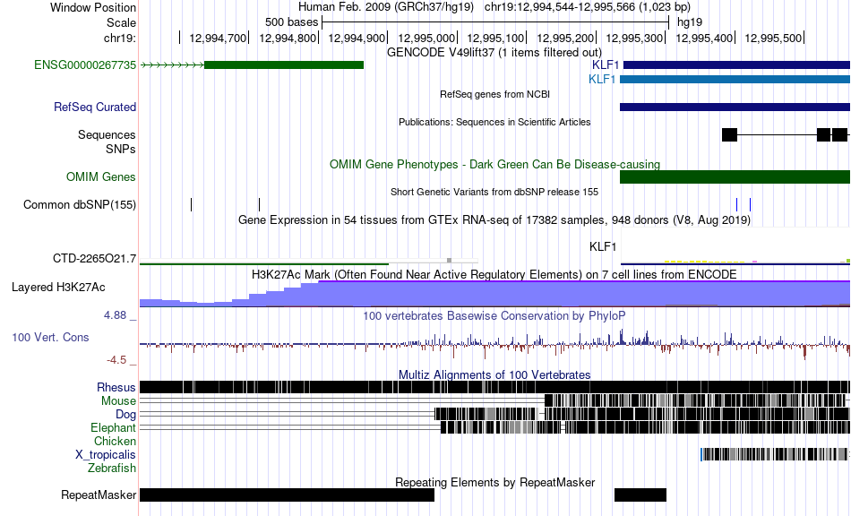
Task: Click the Dog alignment label
Action: pos(125,415)
